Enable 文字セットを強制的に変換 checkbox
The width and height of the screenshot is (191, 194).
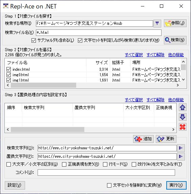pos(109,185)
